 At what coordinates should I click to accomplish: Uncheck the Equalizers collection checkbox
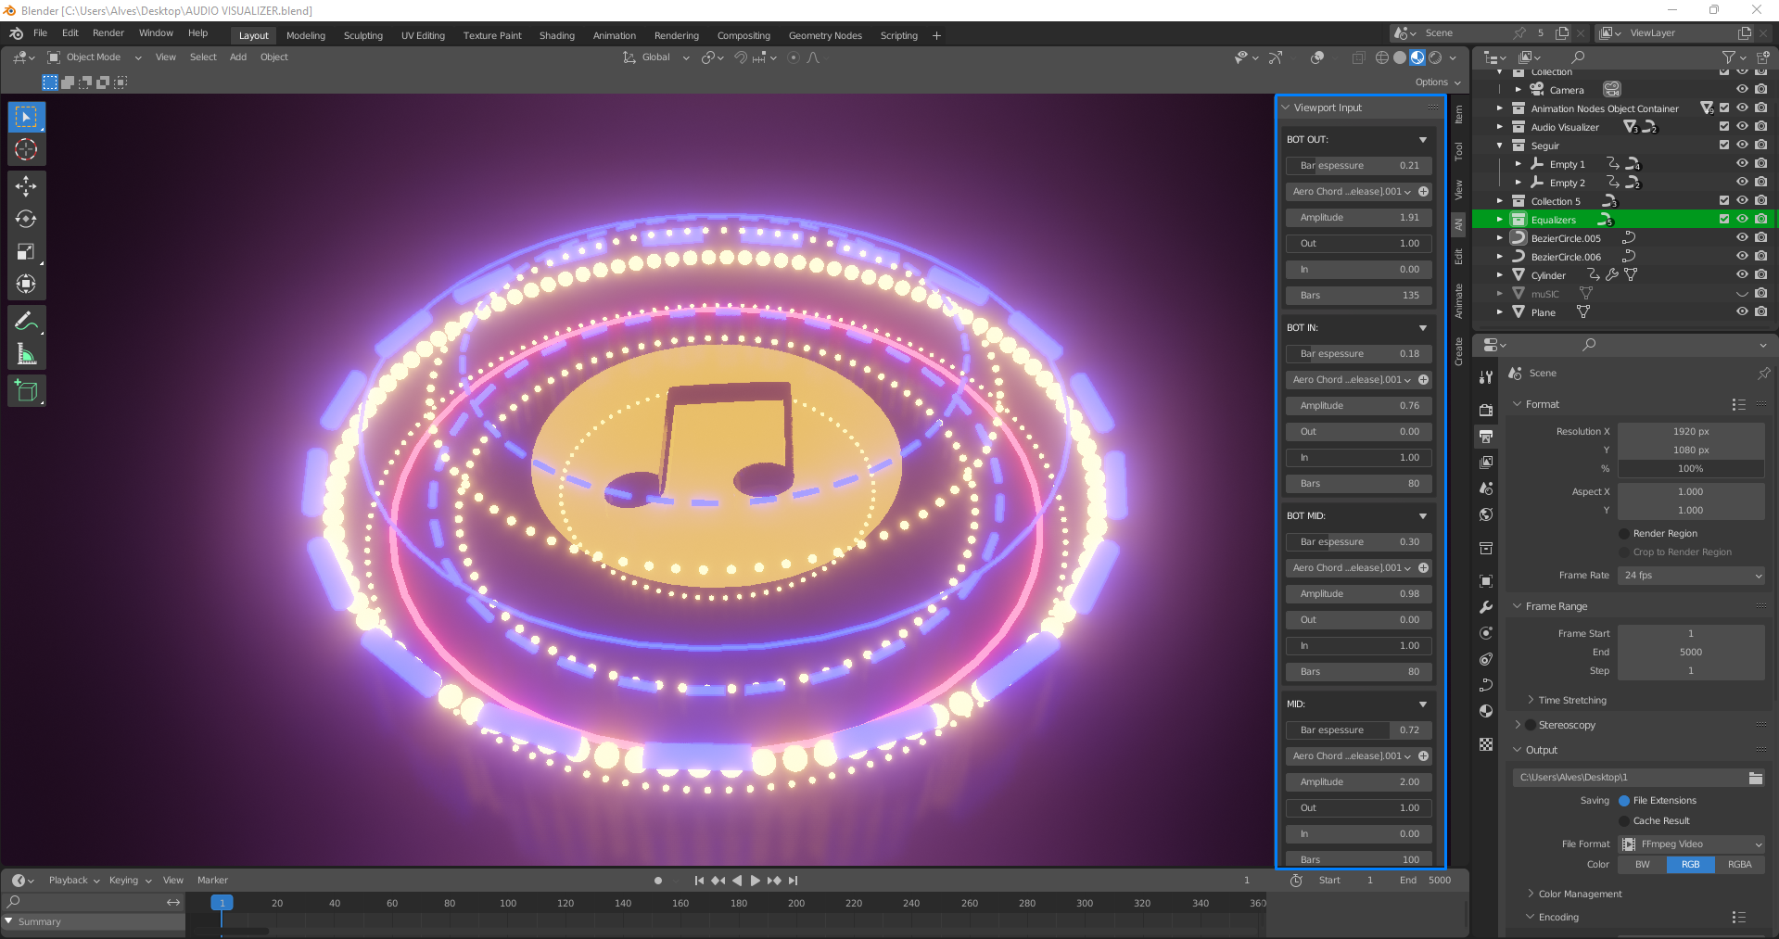1723,219
